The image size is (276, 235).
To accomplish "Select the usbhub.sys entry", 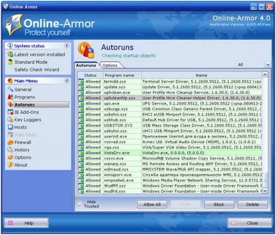I will pyautogui.click(x=170, y=120).
